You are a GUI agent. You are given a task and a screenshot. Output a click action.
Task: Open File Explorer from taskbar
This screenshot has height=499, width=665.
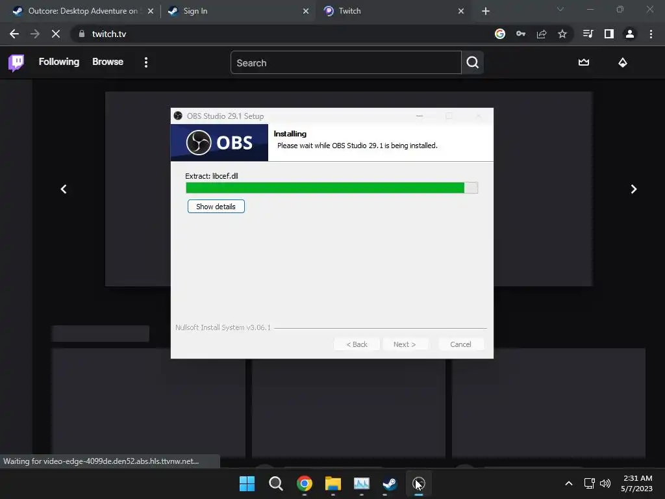pos(333,483)
